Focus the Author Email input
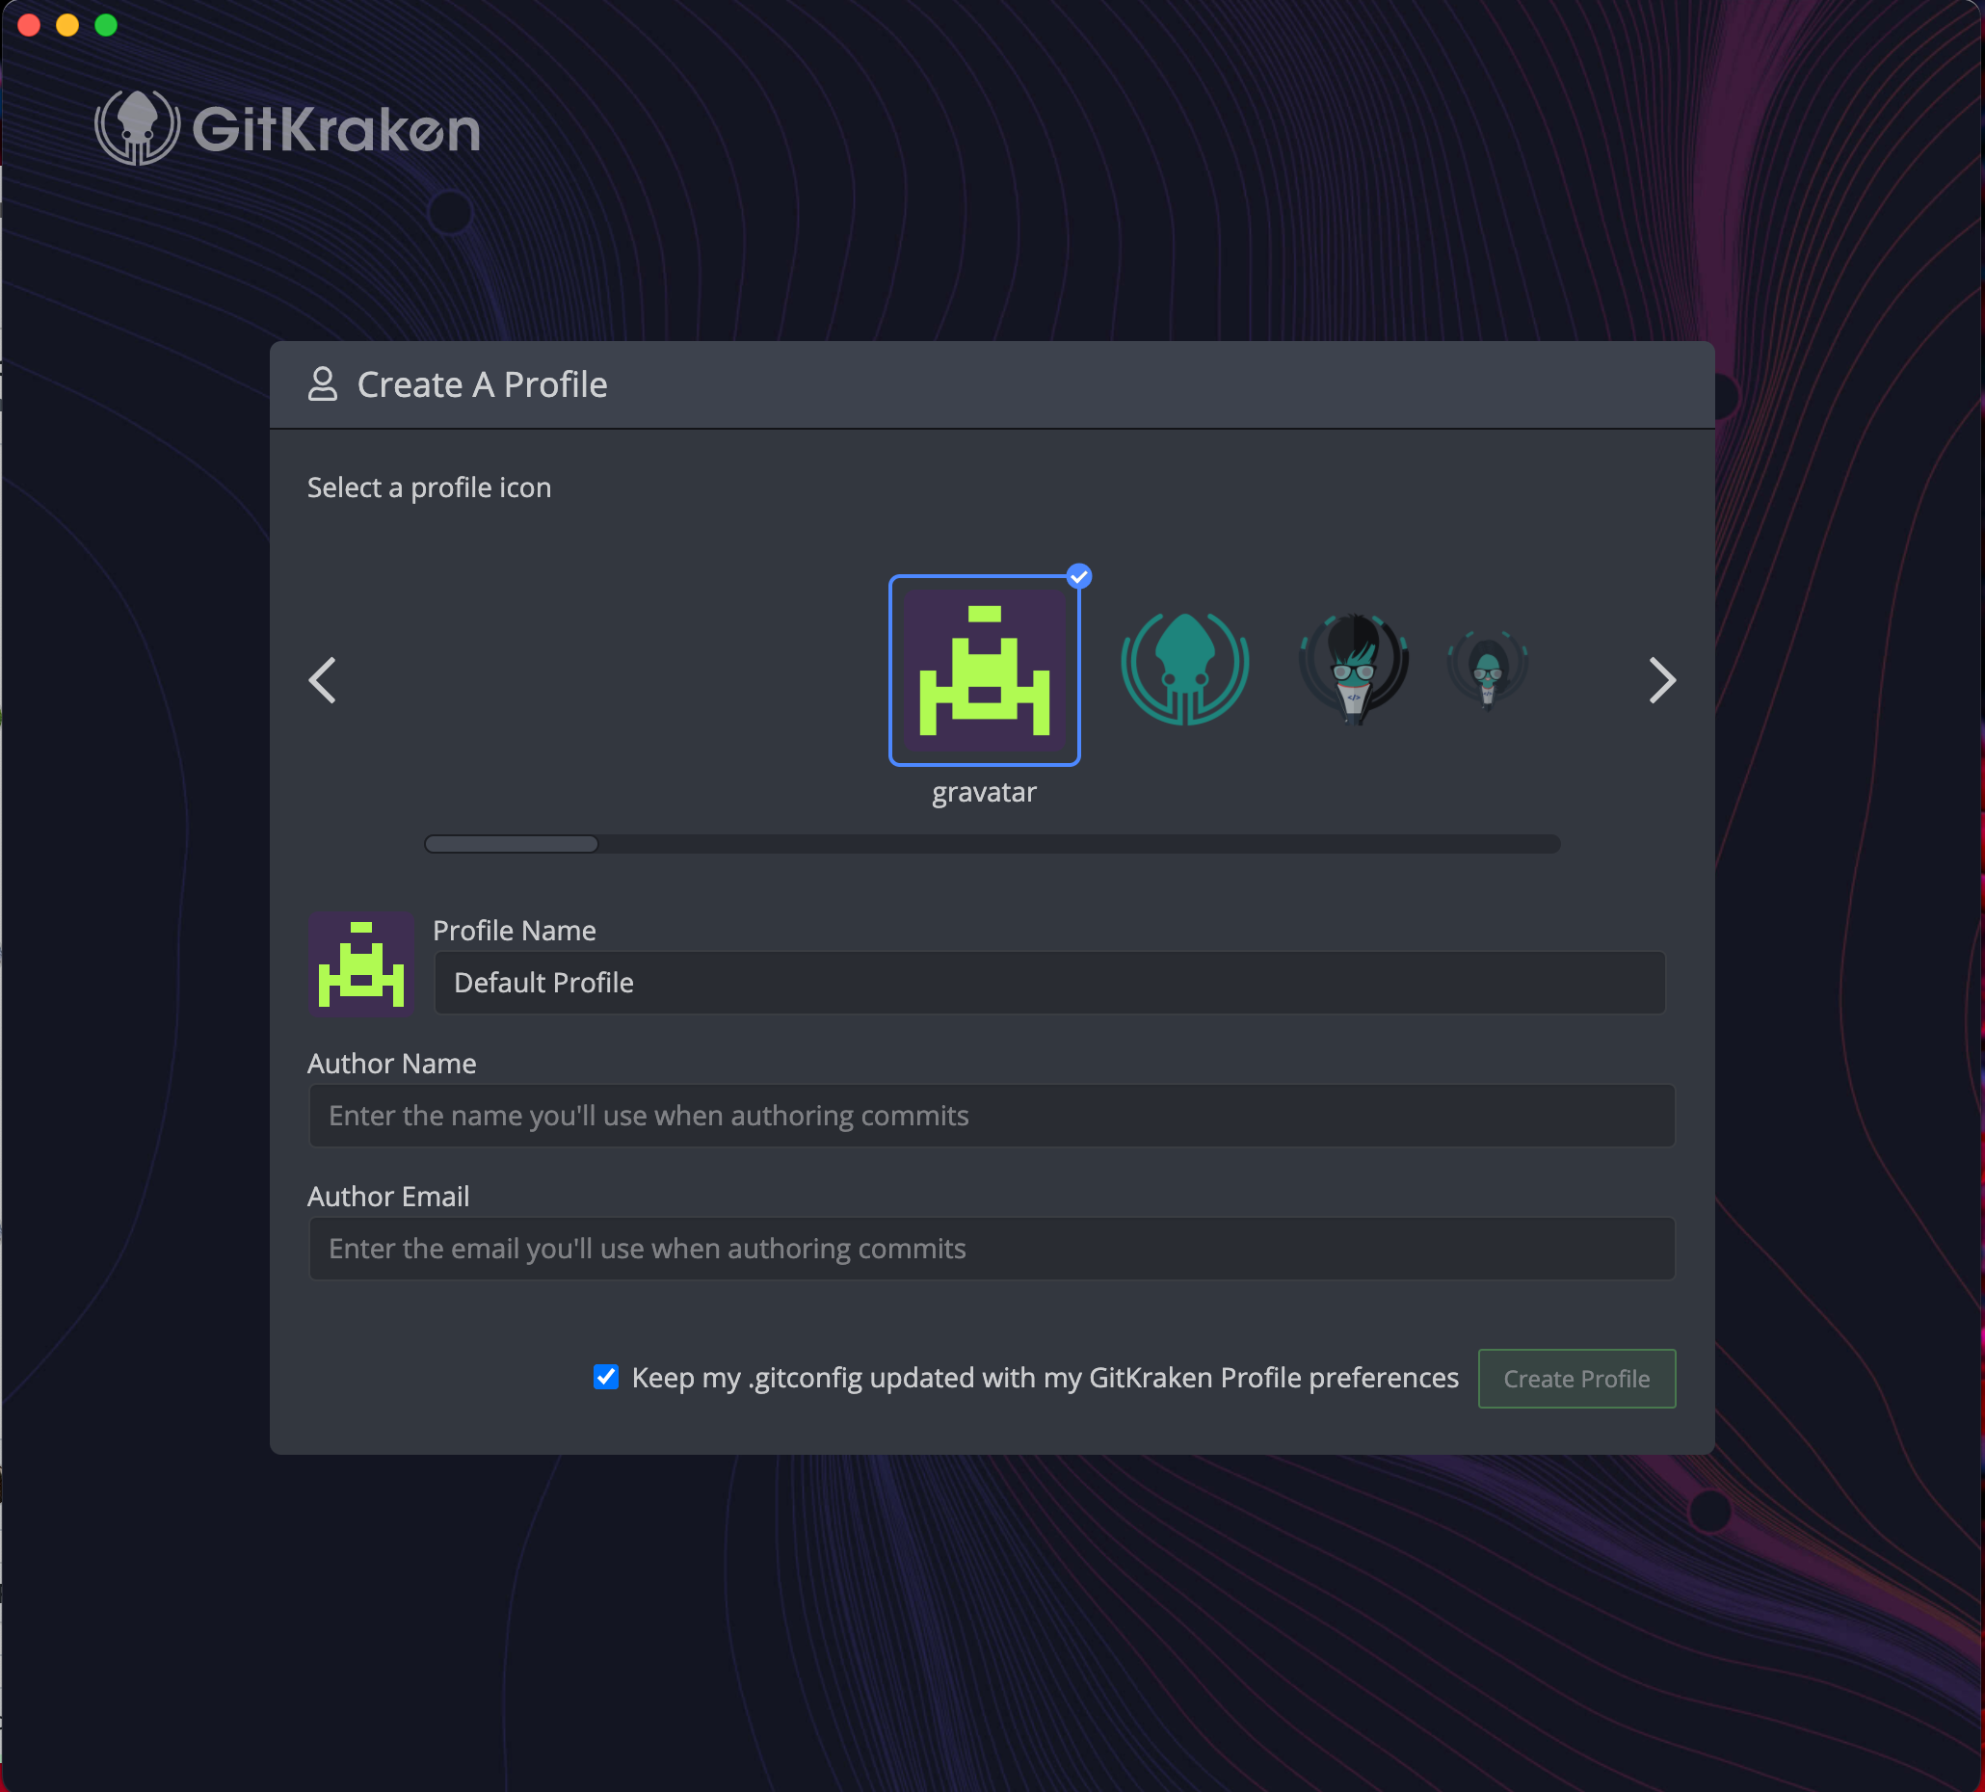1985x1792 pixels. (x=992, y=1249)
